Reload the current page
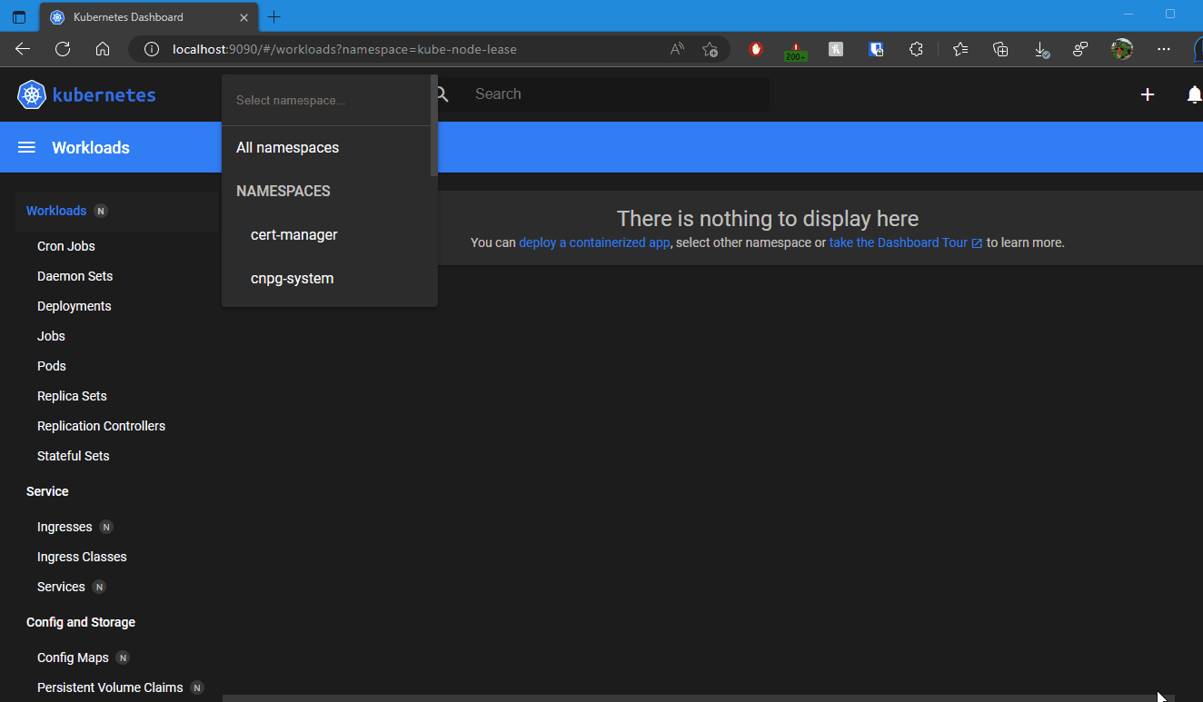The image size is (1203, 702). tap(63, 49)
